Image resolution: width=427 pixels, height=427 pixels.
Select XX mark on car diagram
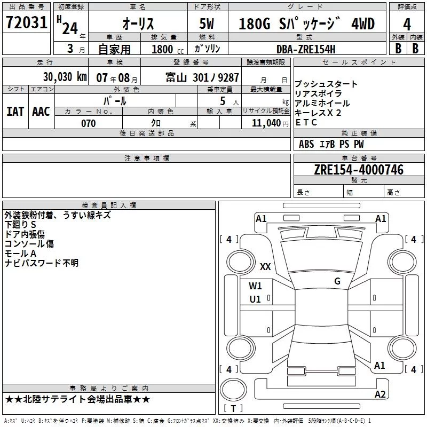click(x=265, y=266)
